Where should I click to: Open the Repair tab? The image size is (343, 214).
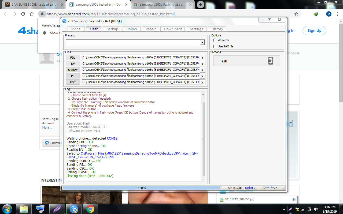point(151,29)
